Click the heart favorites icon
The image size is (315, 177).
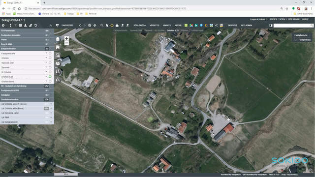point(57,25)
